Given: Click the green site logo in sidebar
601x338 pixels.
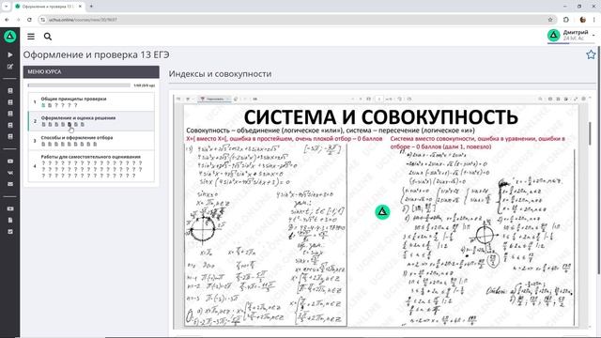Looking at the screenshot, I should (x=10, y=37).
